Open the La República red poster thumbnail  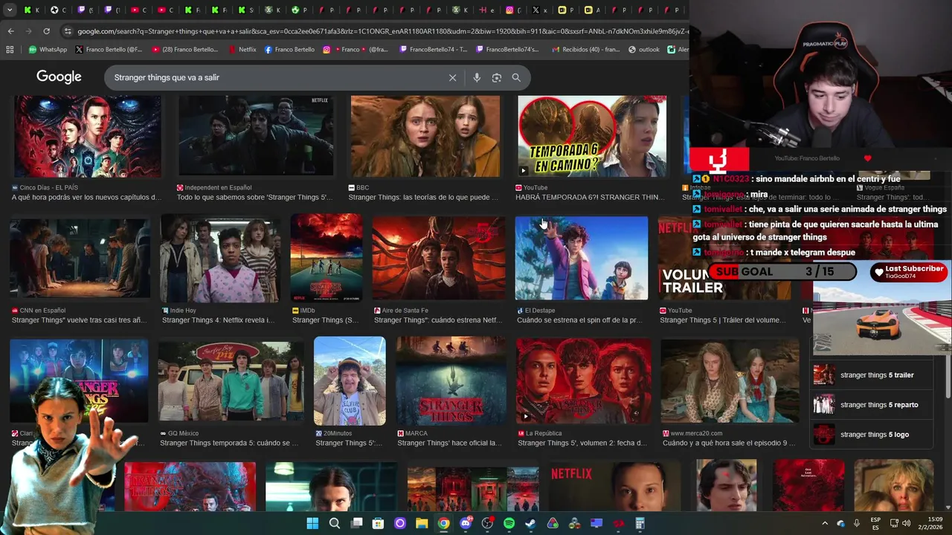point(584,381)
